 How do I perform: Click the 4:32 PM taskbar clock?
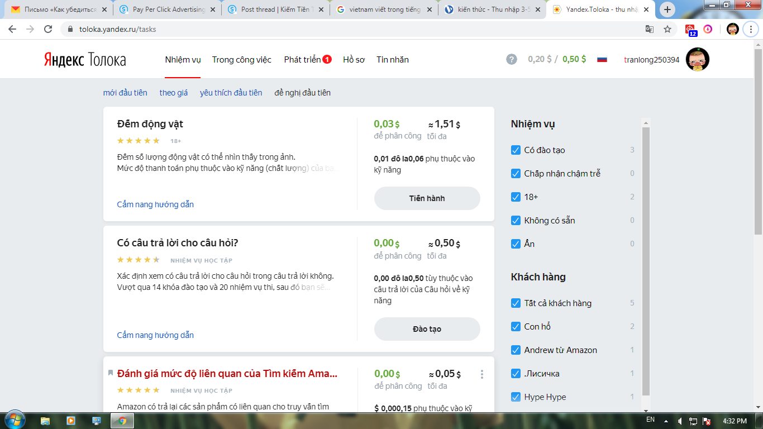point(734,420)
